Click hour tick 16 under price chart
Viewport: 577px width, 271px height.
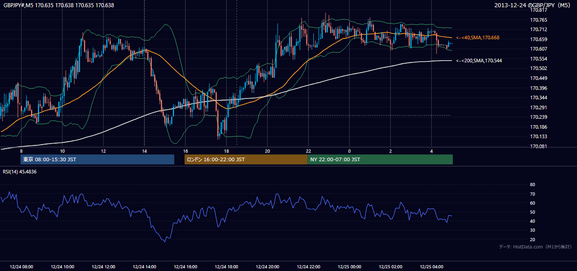[x=186, y=151]
